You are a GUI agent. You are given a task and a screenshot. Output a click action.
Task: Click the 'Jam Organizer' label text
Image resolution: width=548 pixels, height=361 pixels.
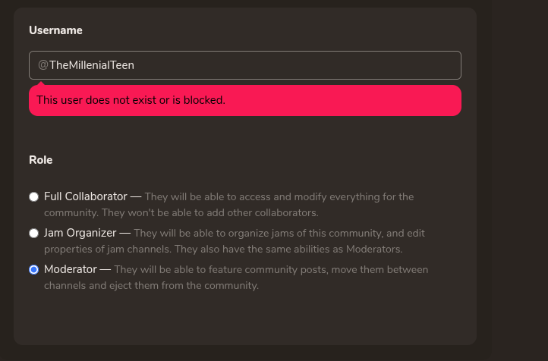coord(80,234)
